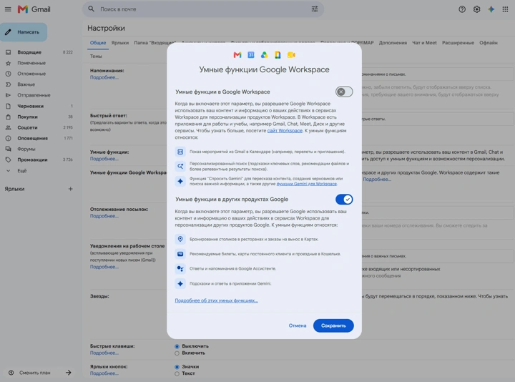Click the Drive icon in dialog header

265,55
